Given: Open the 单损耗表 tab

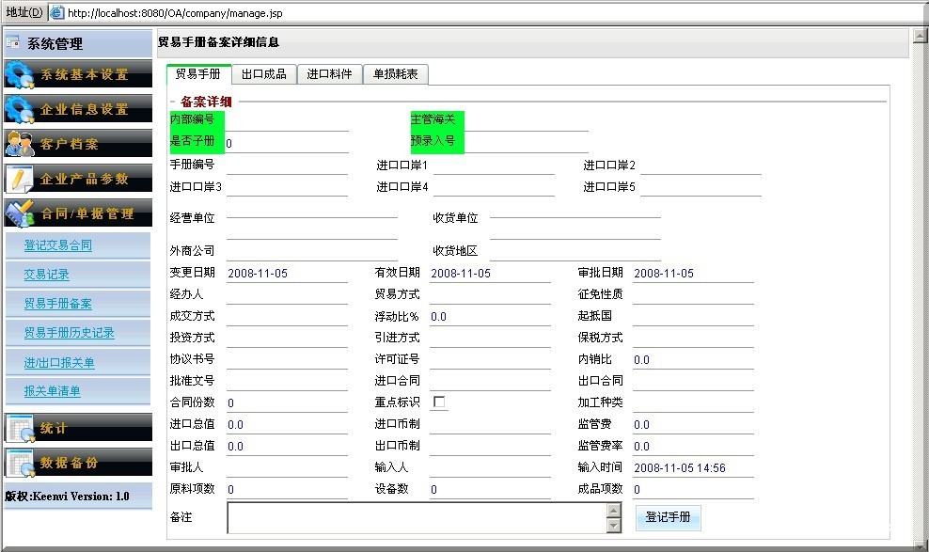Looking at the screenshot, I should click(x=395, y=74).
